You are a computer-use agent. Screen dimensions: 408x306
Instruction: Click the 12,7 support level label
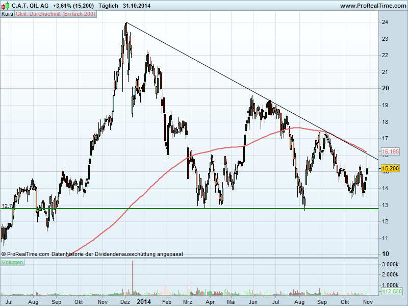tap(7, 206)
